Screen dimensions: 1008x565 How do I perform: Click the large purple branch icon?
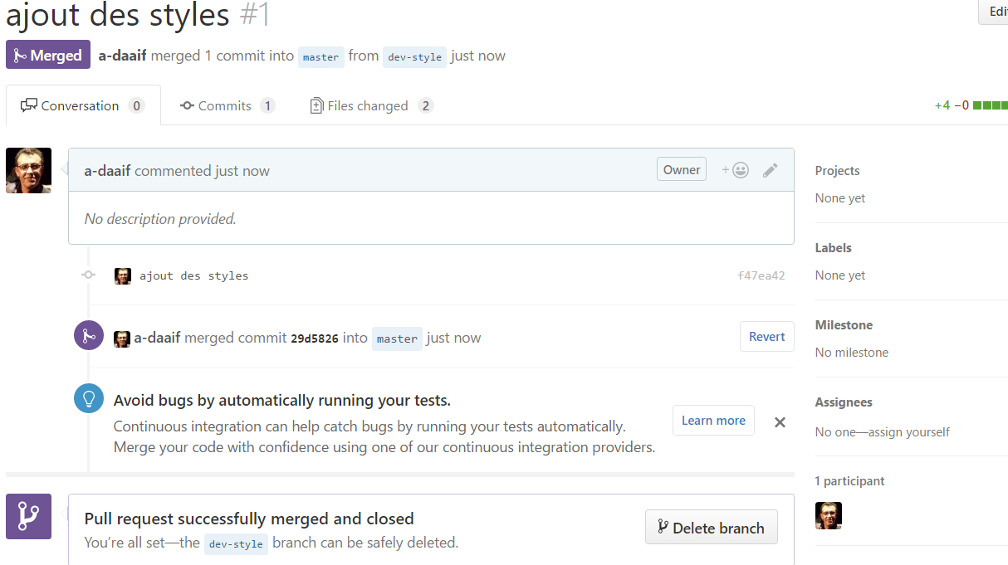click(x=28, y=516)
